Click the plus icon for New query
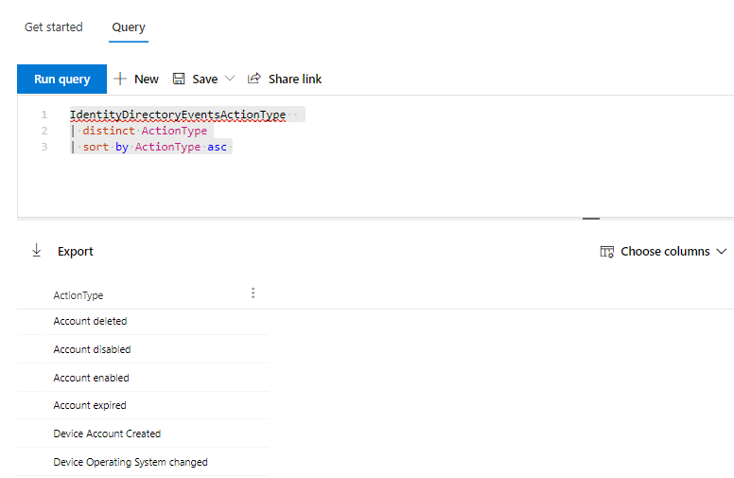The width and height of the screenshot is (734, 478). click(120, 80)
